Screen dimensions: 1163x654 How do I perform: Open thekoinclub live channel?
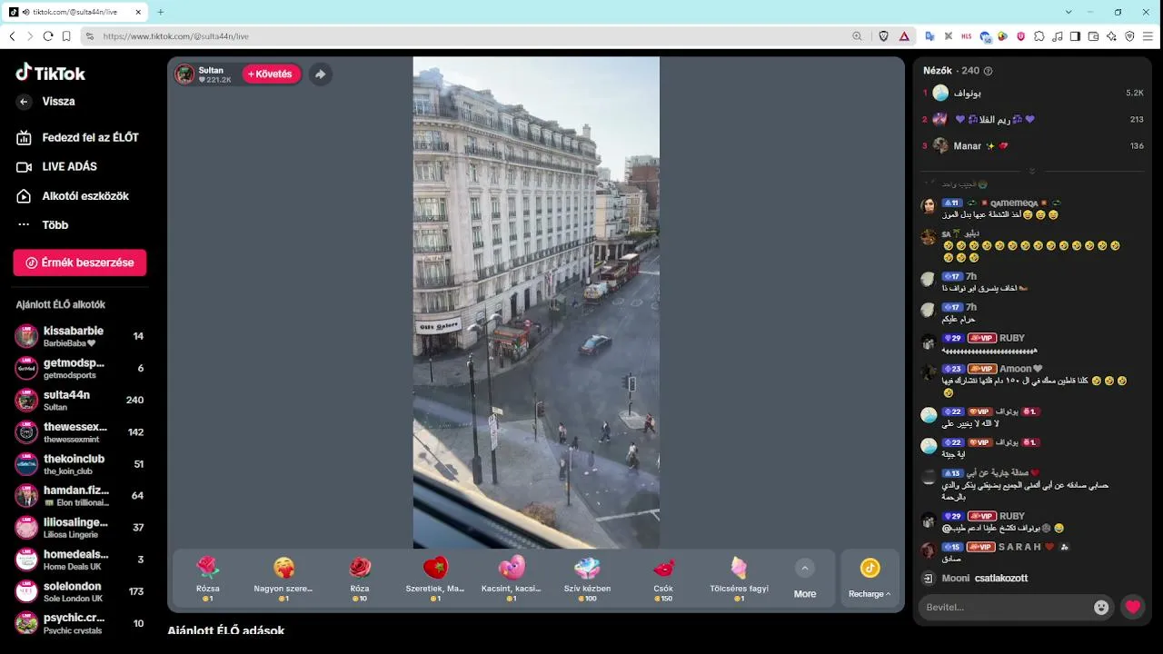[x=80, y=463]
